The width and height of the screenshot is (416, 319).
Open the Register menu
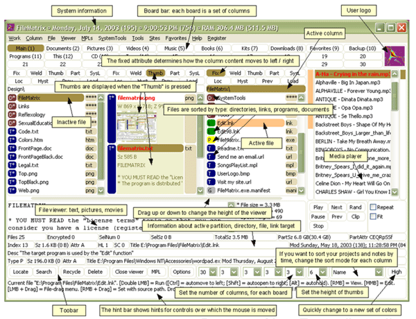pyautogui.click(x=217, y=38)
